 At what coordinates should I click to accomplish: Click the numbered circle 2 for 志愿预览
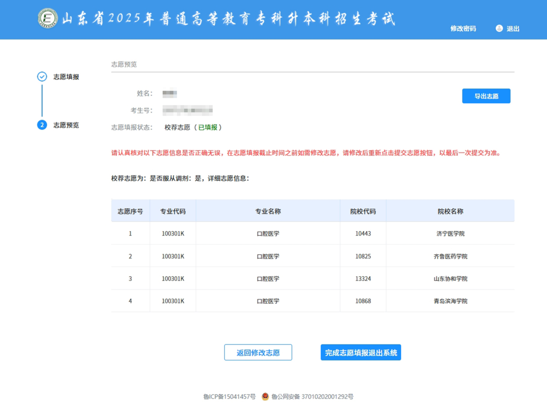click(41, 125)
